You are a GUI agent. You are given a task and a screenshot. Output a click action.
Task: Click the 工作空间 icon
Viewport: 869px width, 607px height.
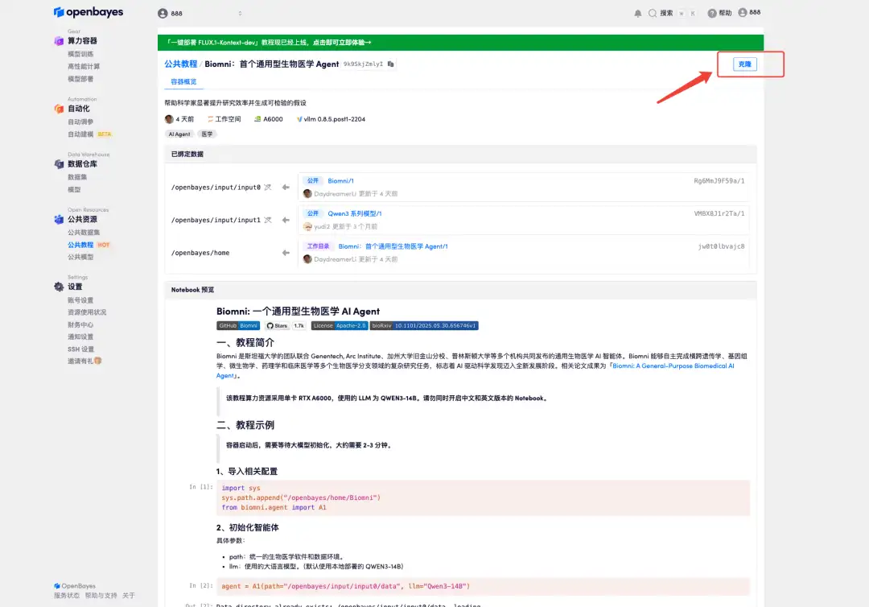click(211, 119)
